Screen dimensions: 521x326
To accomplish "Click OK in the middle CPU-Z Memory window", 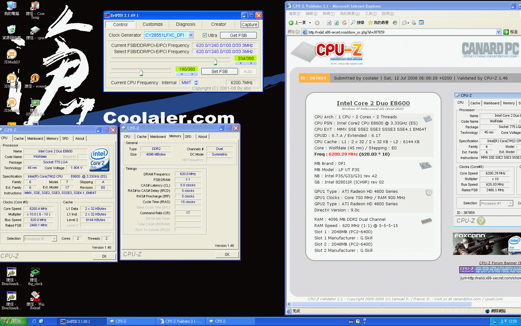I will (x=227, y=255).
